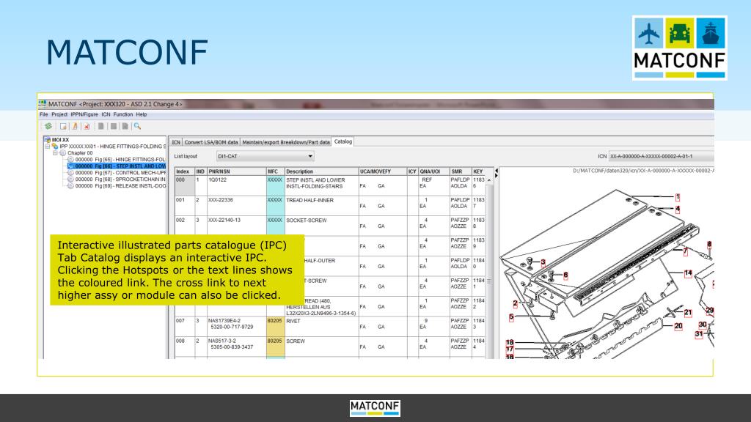Screen dimensions: 751x422
Task: Click the PNR/NSN column header
Action: (237, 171)
